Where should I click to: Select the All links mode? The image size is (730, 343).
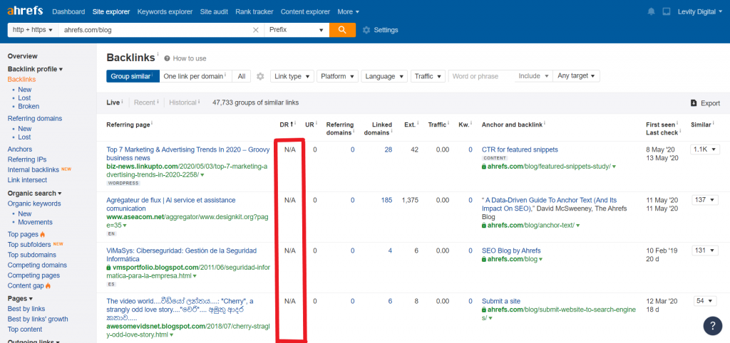242,76
